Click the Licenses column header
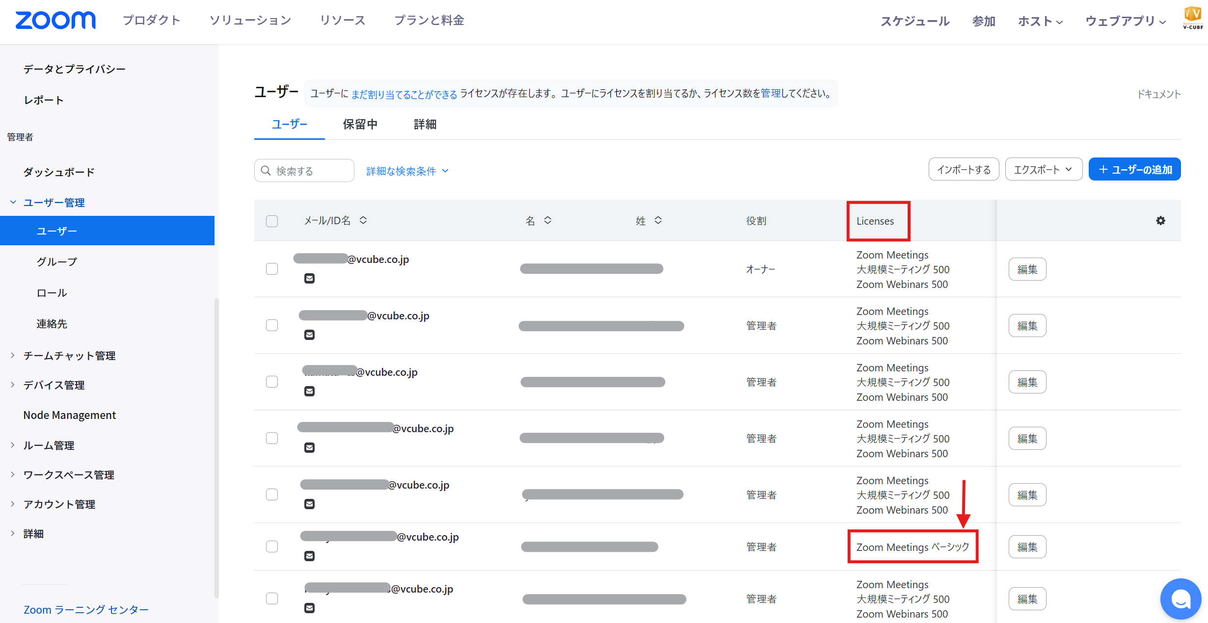The width and height of the screenshot is (1208, 623). [875, 221]
